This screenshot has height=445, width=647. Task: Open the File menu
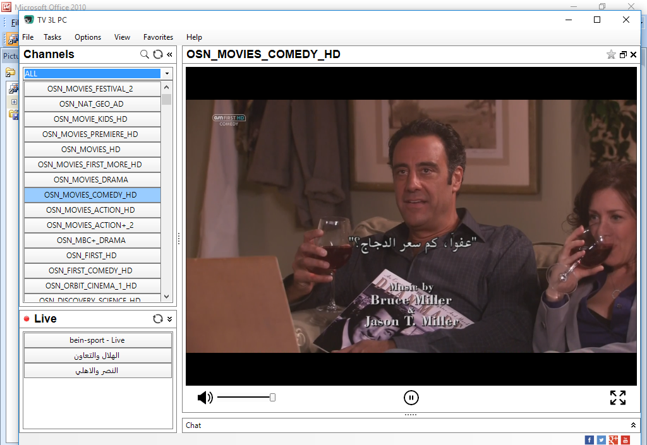pyautogui.click(x=28, y=37)
